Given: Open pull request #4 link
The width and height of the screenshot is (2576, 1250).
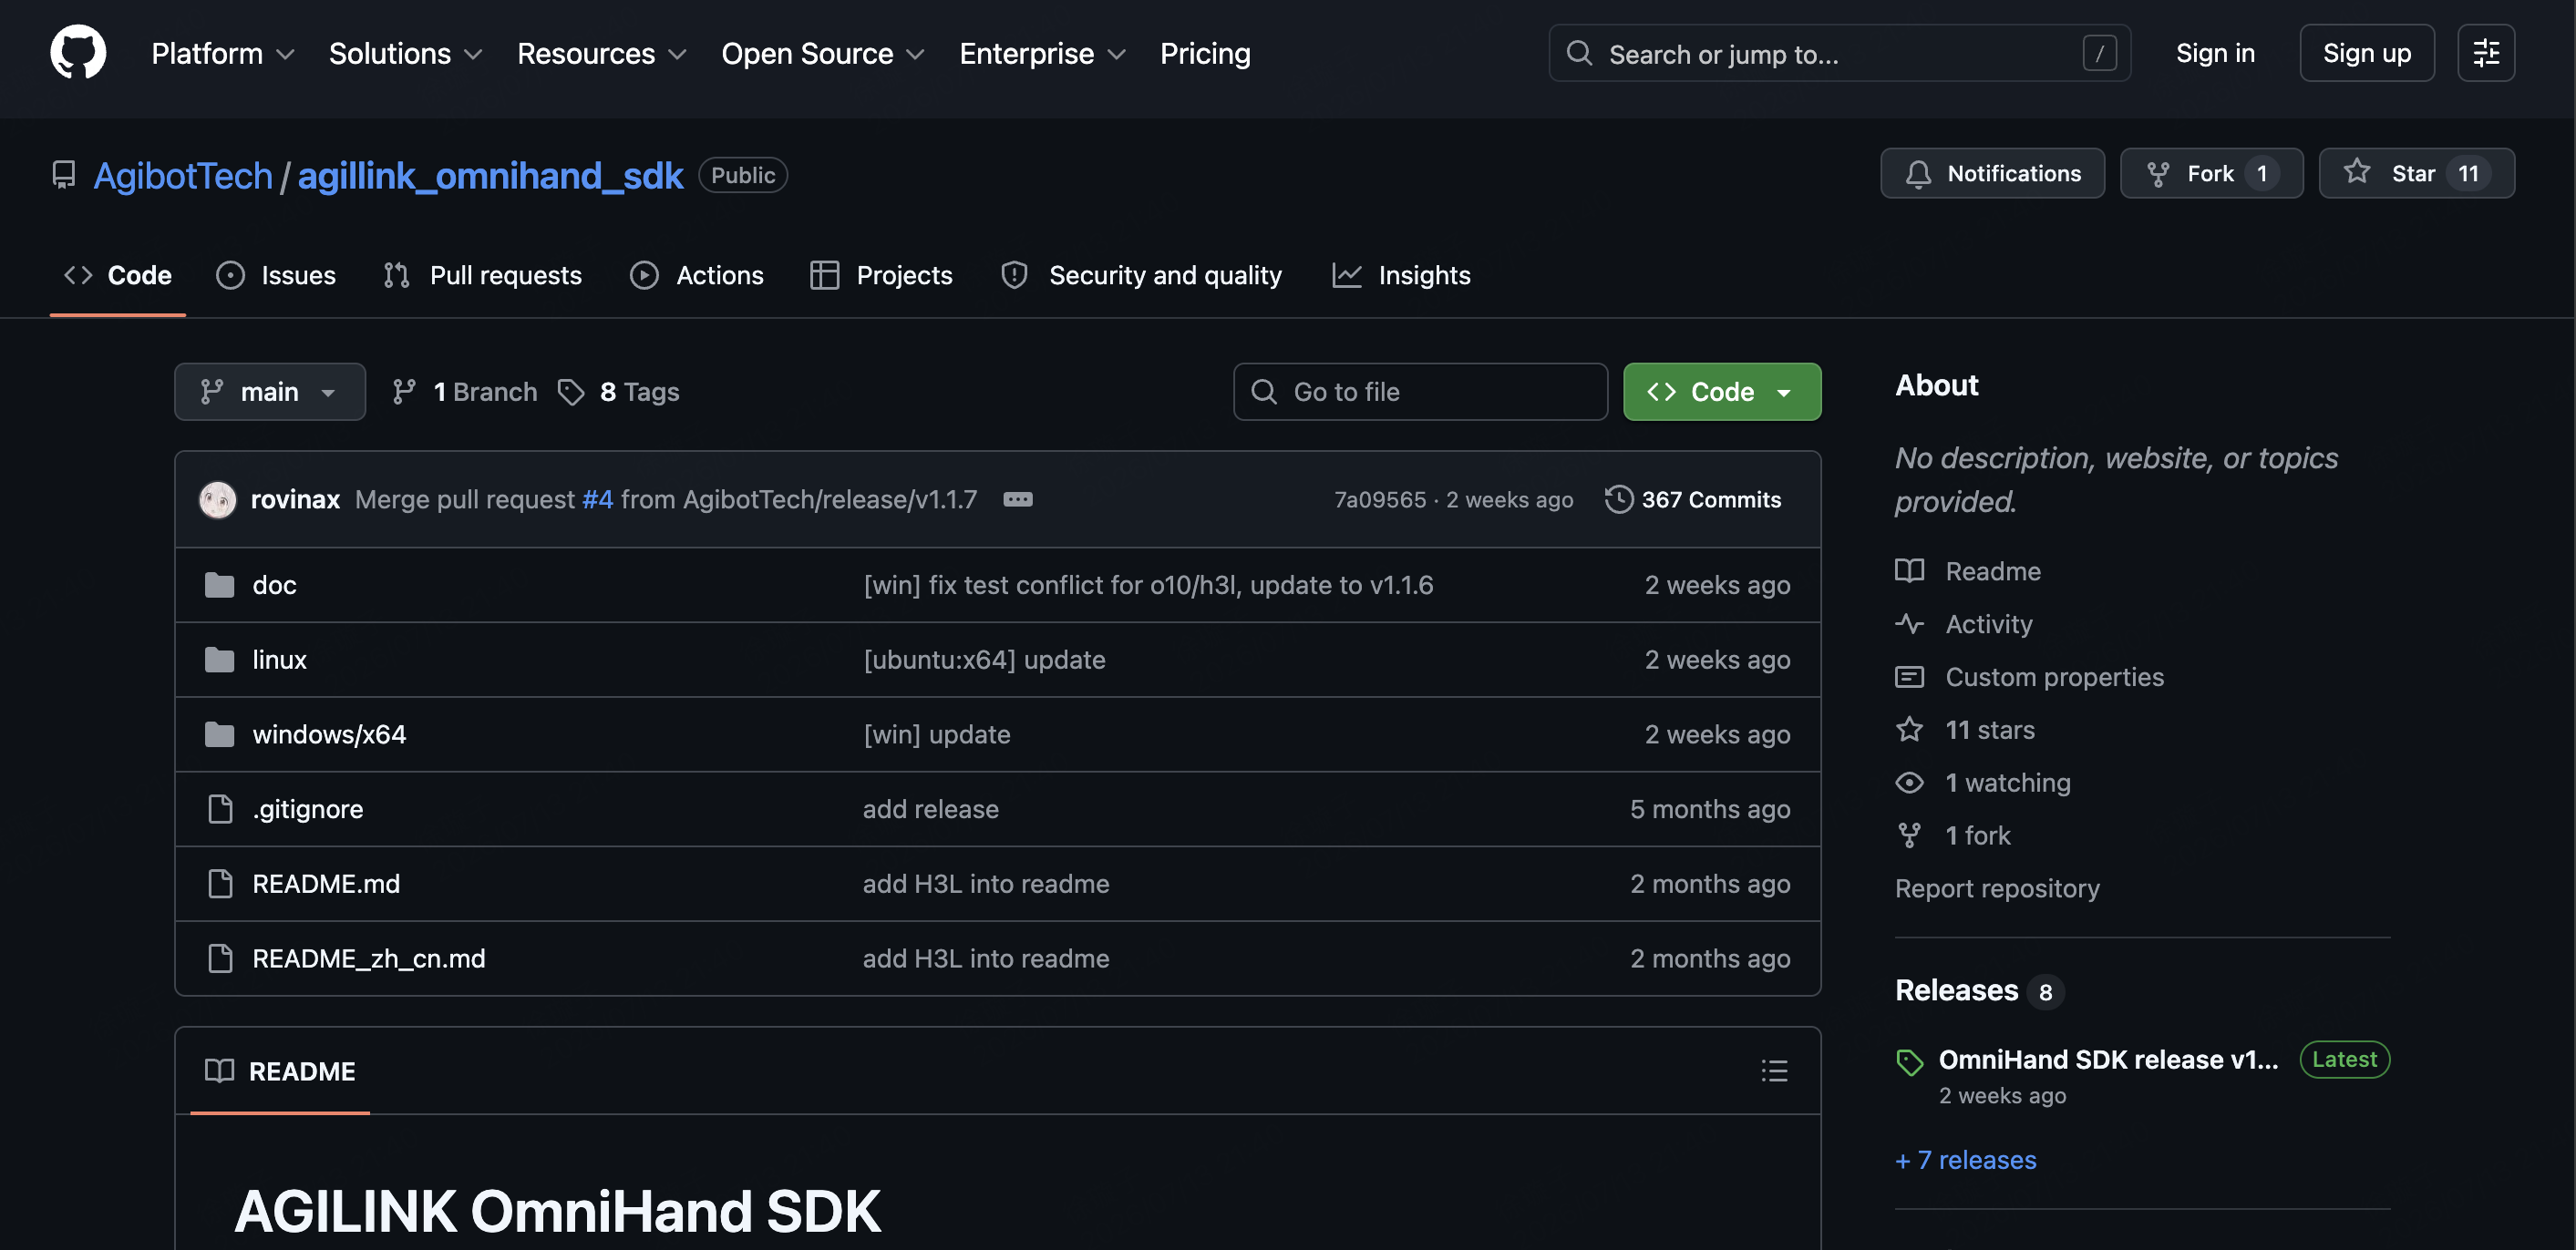Looking at the screenshot, I should pos(597,499).
